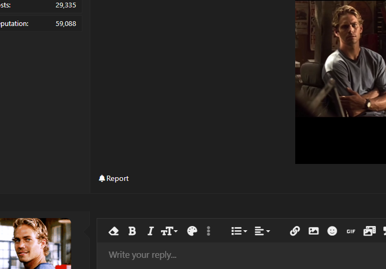This screenshot has width=386, height=269.
Task: Toggle italic formatting in reply editor
Action: point(150,231)
